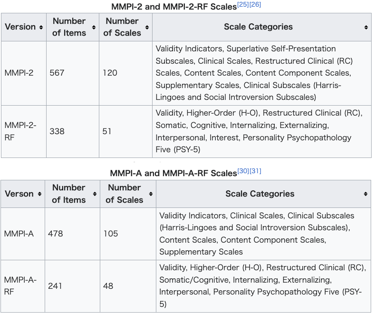Sort second table by Verson column arrow
Image resolution: width=374 pixels, height=315 pixels.
coord(39,194)
